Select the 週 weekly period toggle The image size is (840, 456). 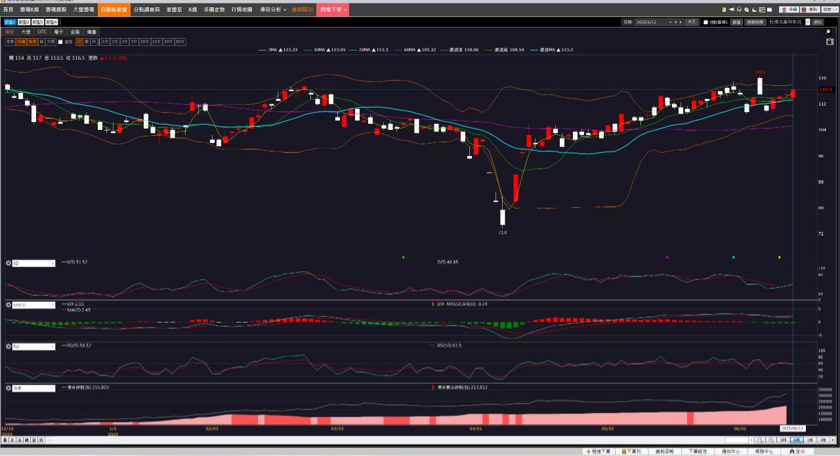(x=87, y=41)
